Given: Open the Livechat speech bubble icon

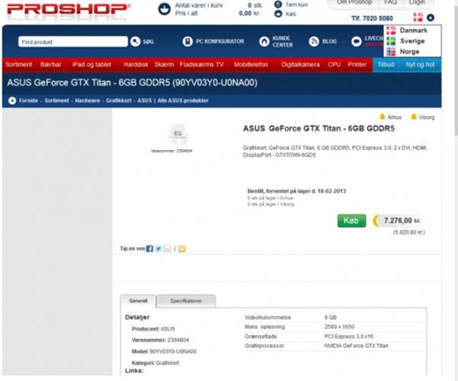Looking at the screenshot, I should click(x=357, y=42).
